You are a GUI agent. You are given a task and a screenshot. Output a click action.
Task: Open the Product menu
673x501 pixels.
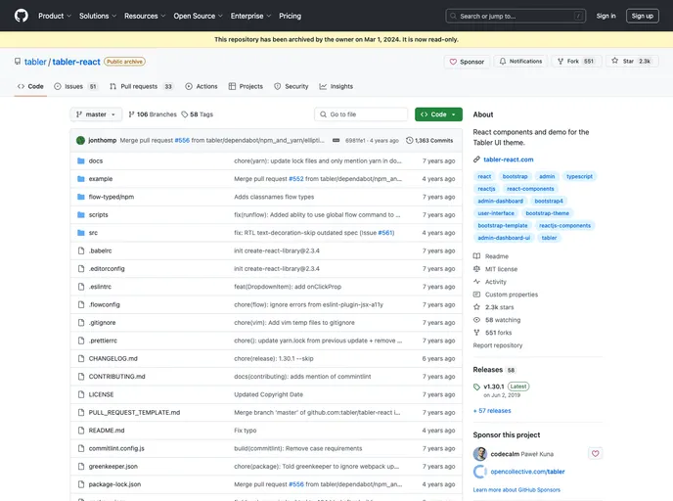pos(55,16)
